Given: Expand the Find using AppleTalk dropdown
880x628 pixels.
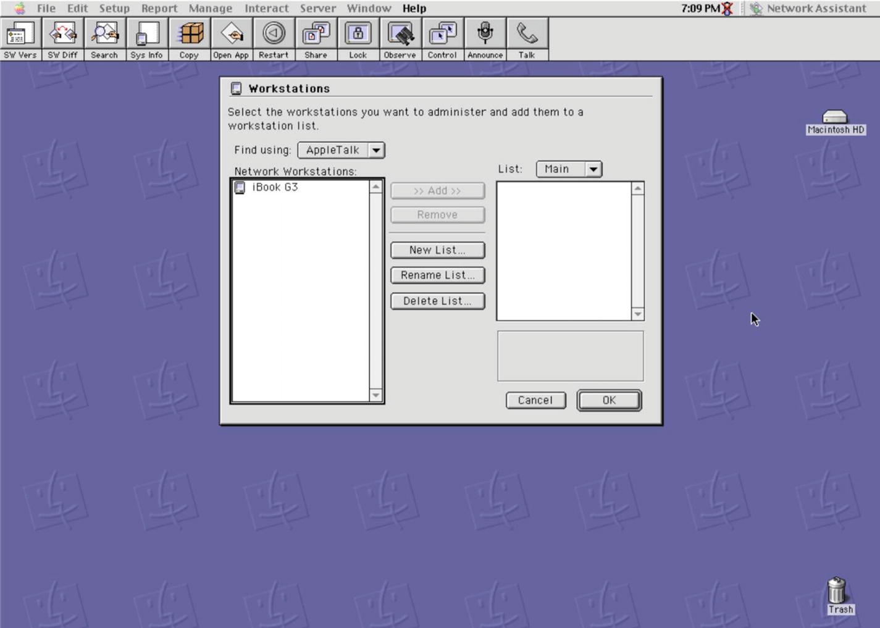Looking at the screenshot, I should 341,150.
